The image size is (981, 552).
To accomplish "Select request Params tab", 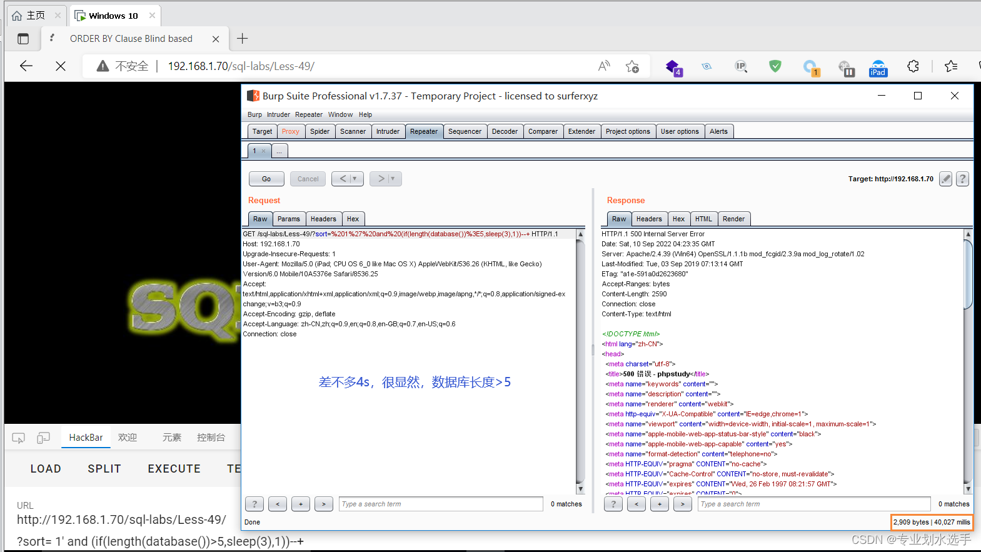I will point(289,219).
